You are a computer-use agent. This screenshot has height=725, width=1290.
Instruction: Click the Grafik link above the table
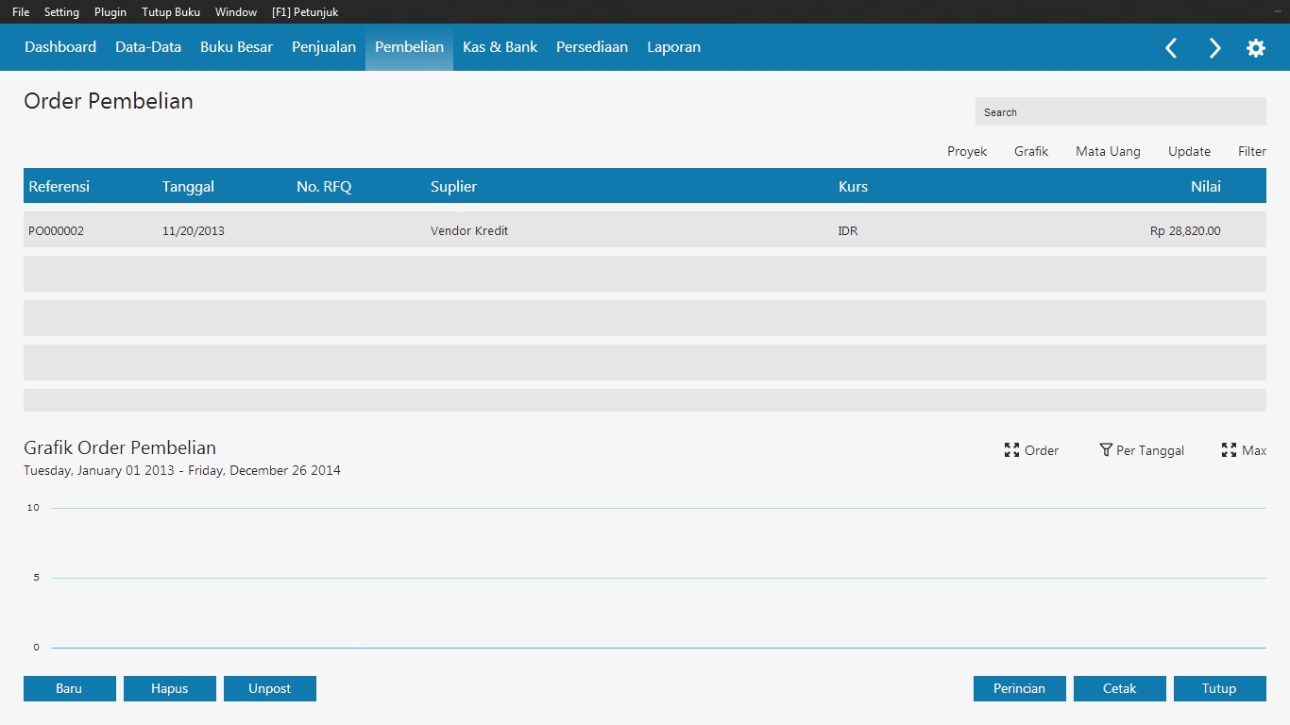coord(1031,151)
